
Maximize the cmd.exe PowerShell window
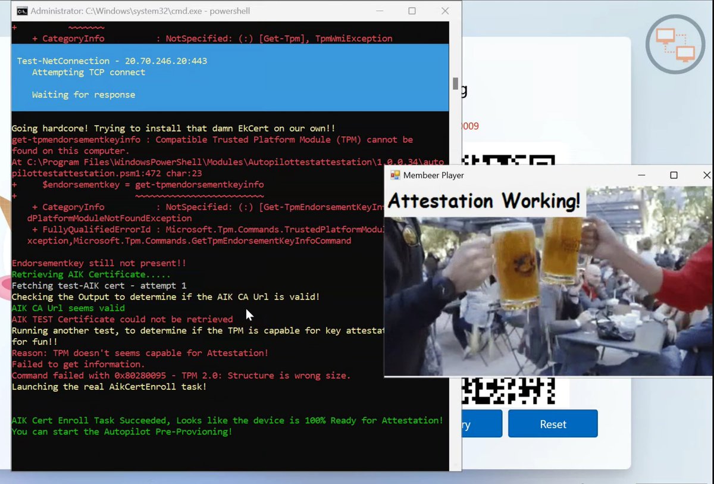412,11
